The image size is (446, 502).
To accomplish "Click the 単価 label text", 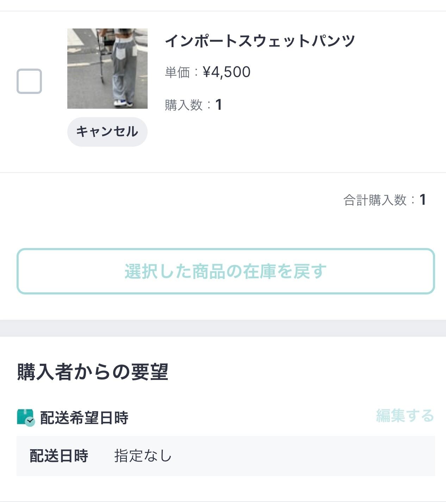I will click(x=177, y=72).
